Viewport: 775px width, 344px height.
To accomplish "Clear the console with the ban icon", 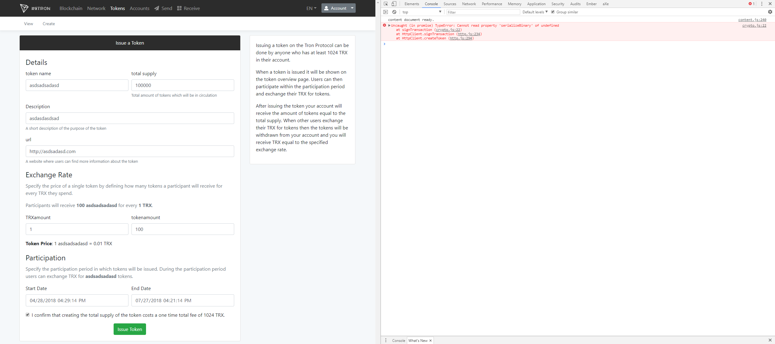I will click(394, 12).
